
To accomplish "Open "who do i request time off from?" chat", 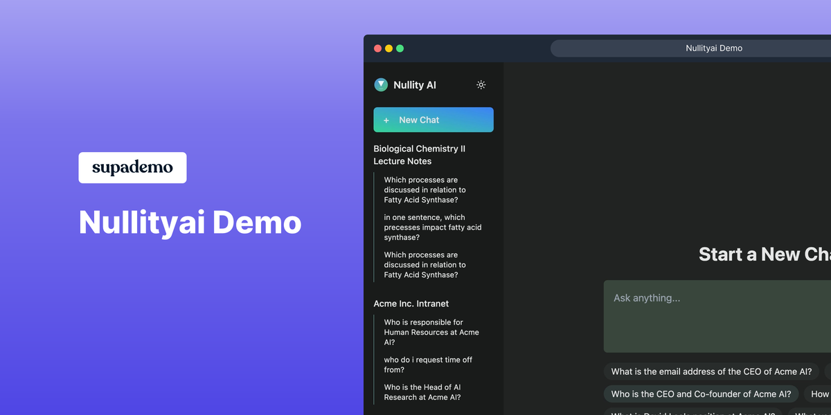I will click(x=429, y=365).
